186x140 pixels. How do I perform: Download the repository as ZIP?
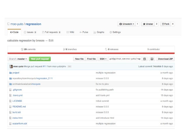point(166,59)
